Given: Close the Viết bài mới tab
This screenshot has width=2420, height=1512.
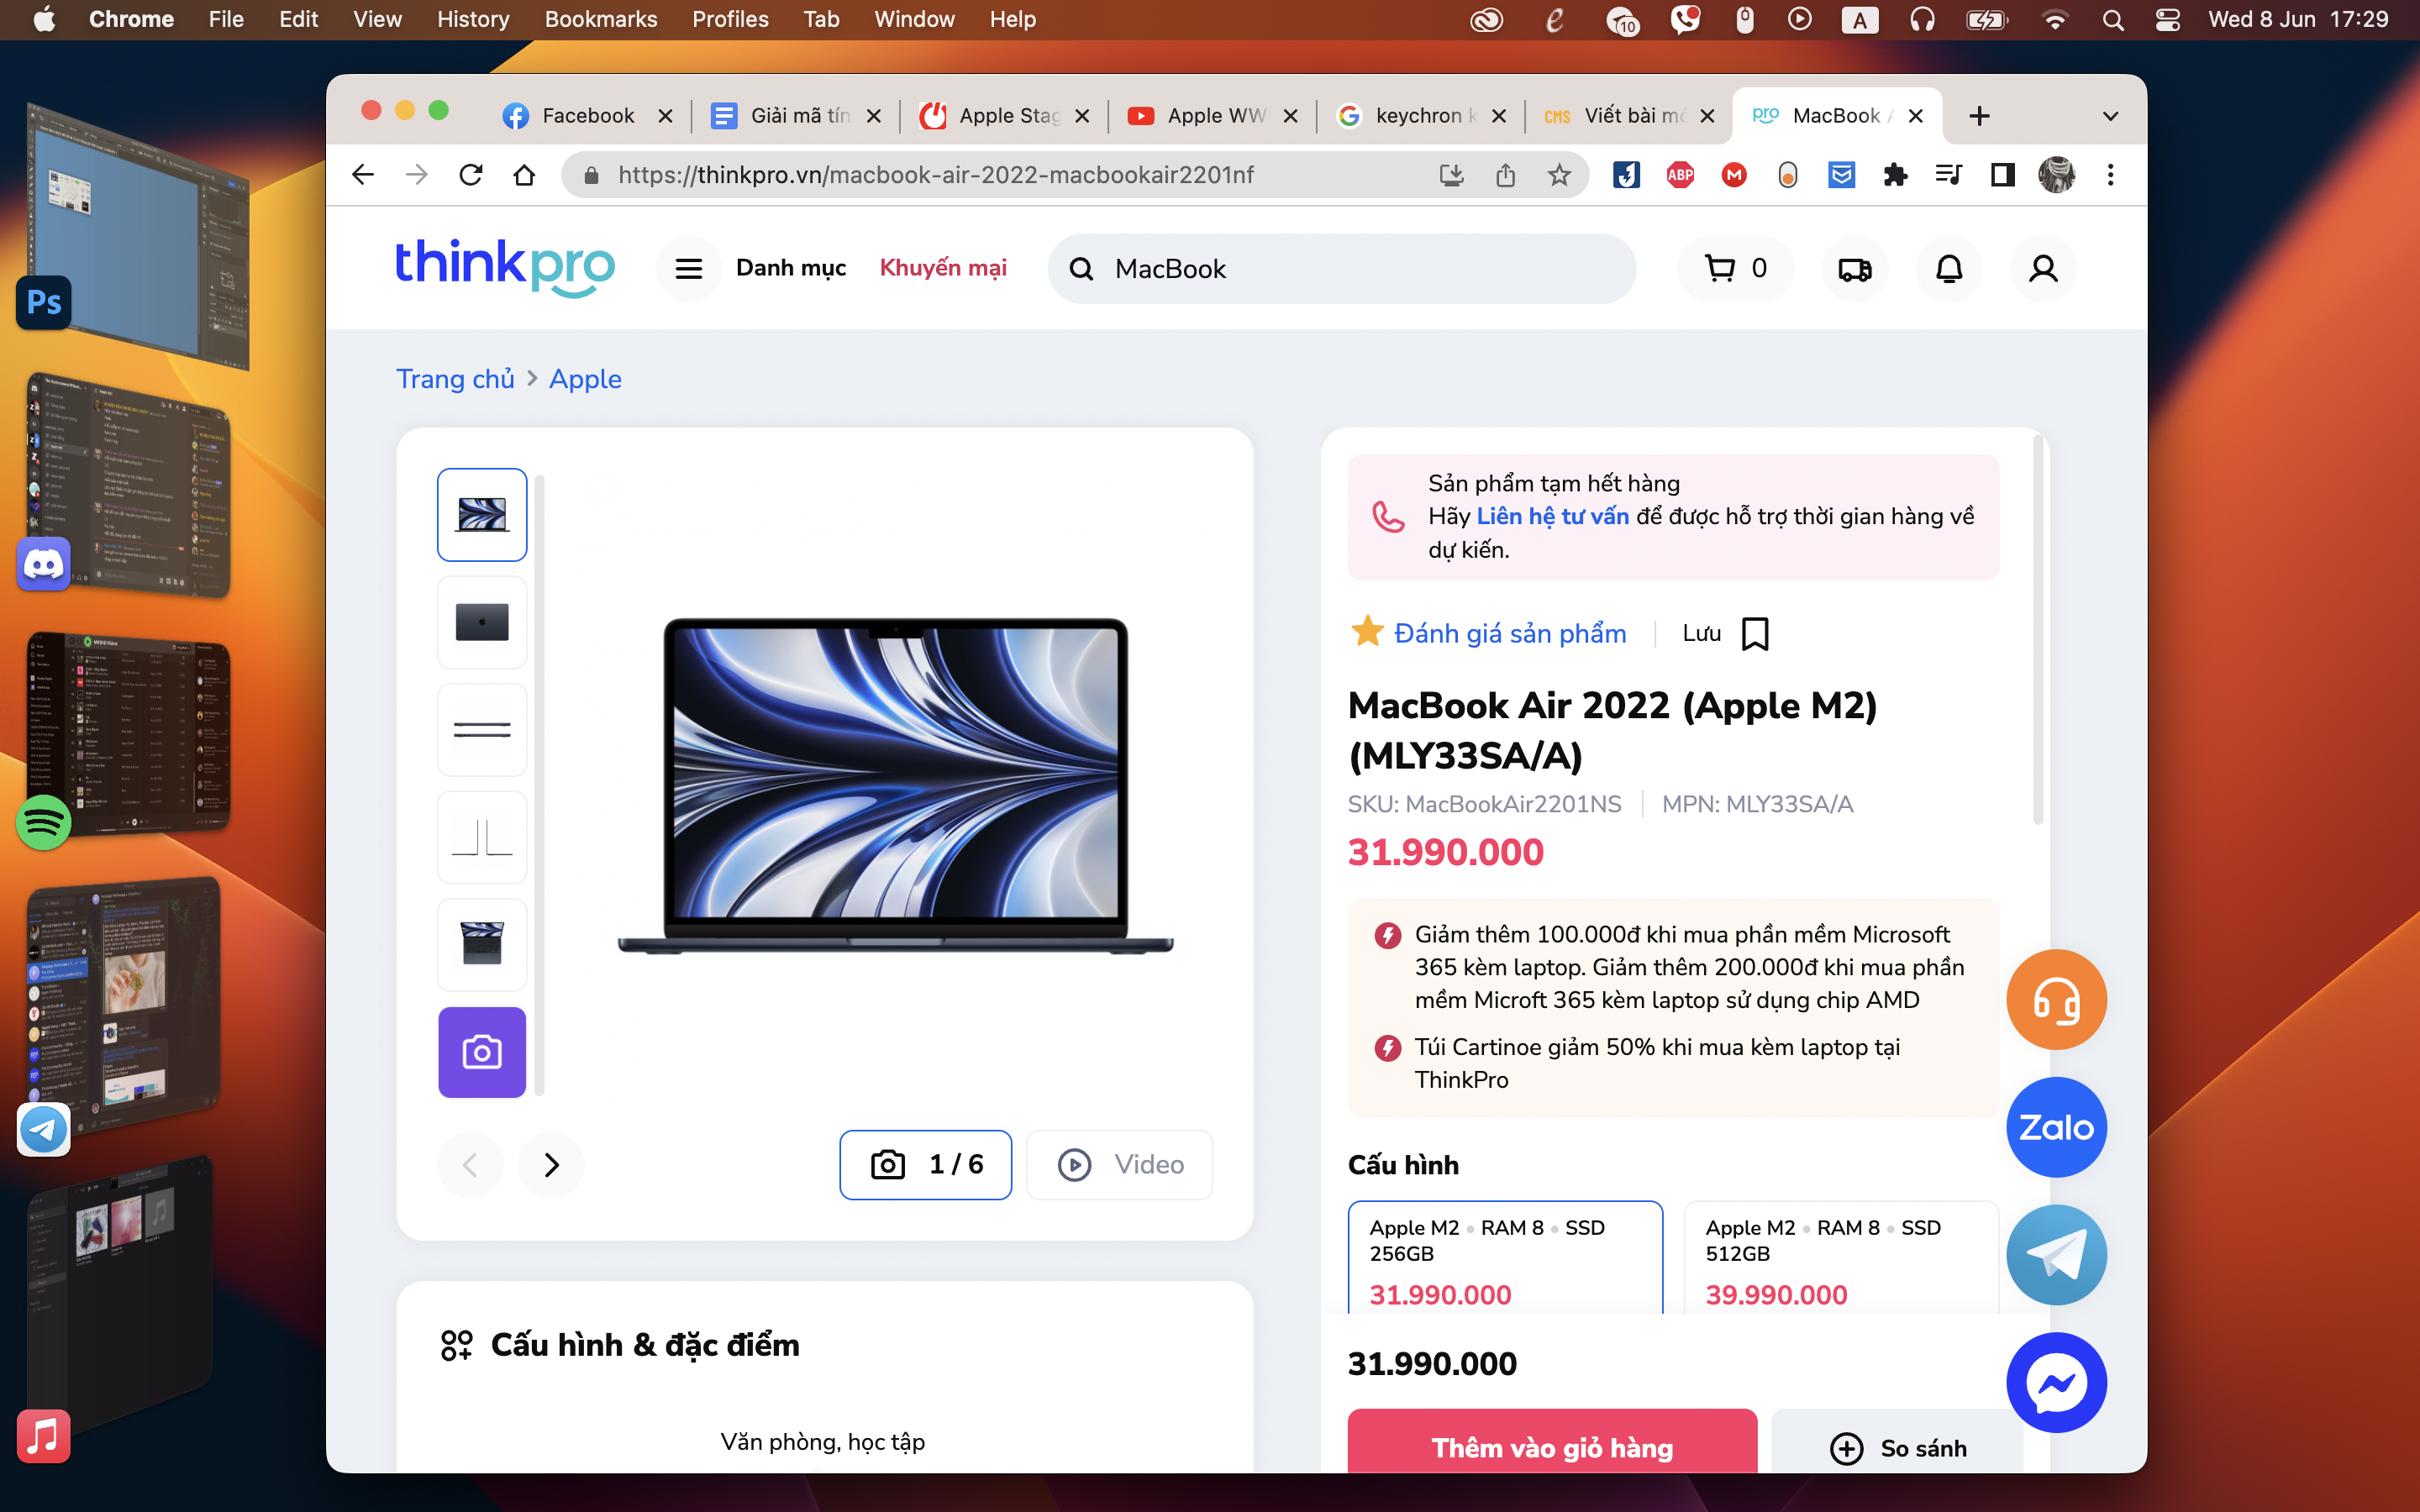Looking at the screenshot, I should (1707, 116).
